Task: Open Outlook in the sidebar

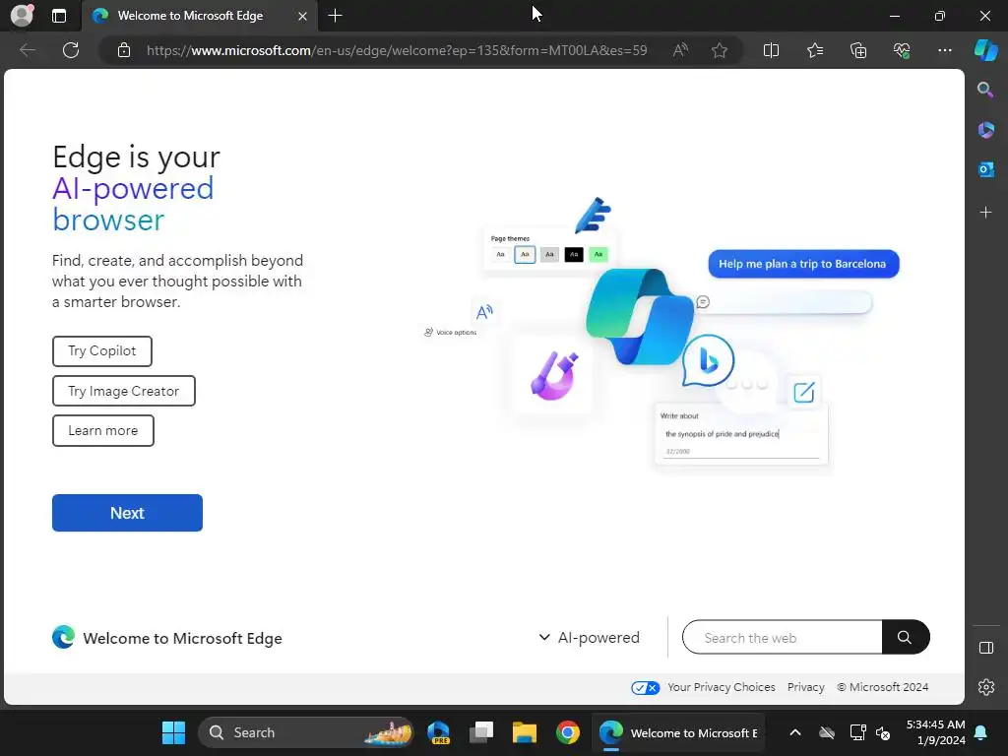Action: 985,169
